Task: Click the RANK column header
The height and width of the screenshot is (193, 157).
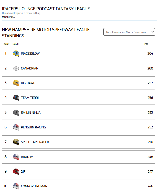Action: 6,44
